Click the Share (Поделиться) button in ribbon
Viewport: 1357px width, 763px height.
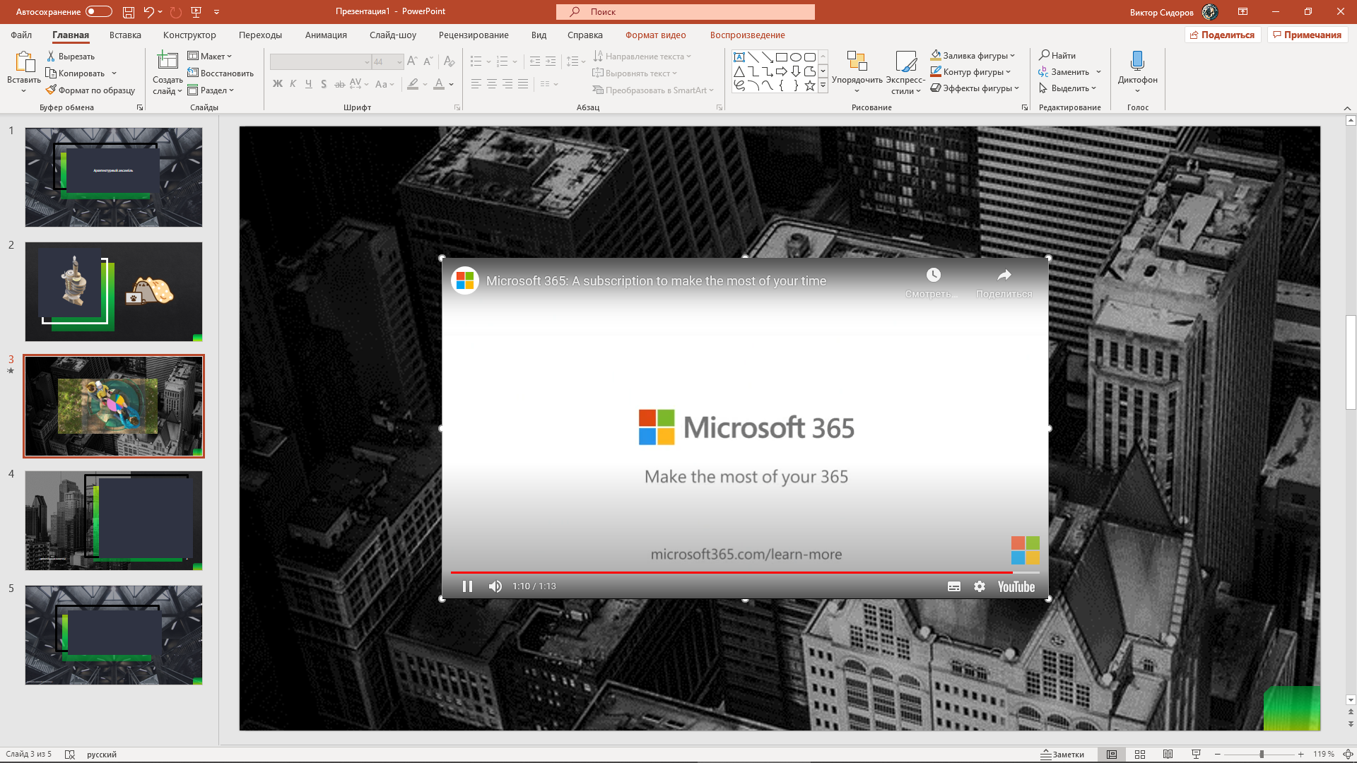tap(1223, 35)
